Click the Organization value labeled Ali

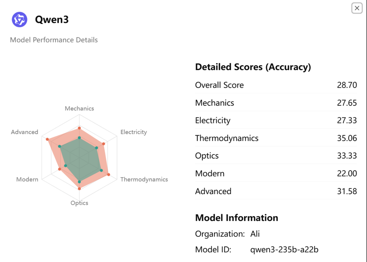point(255,234)
